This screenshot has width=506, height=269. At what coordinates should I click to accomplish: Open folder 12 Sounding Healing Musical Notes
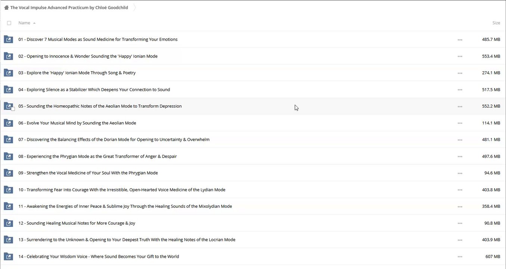[x=77, y=223]
